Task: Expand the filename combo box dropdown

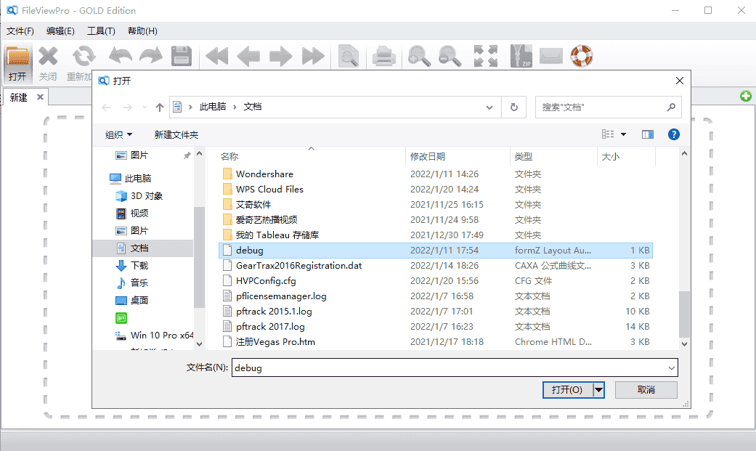Action: click(x=671, y=367)
